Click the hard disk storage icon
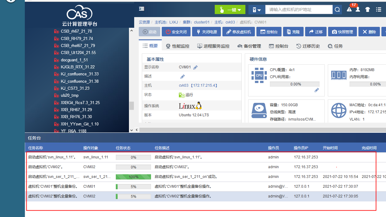This screenshot has height=217, width=386. click(x=259, y=110)
